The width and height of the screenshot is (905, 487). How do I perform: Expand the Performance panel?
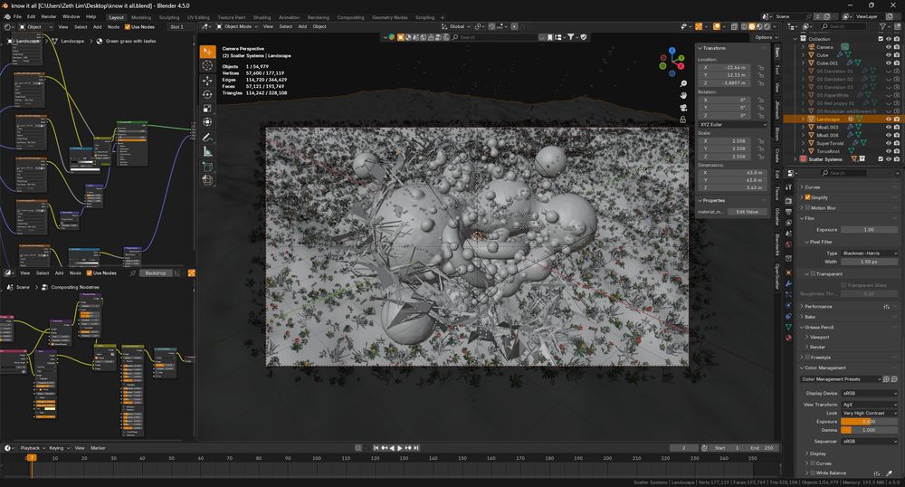[x=816, y=306]
